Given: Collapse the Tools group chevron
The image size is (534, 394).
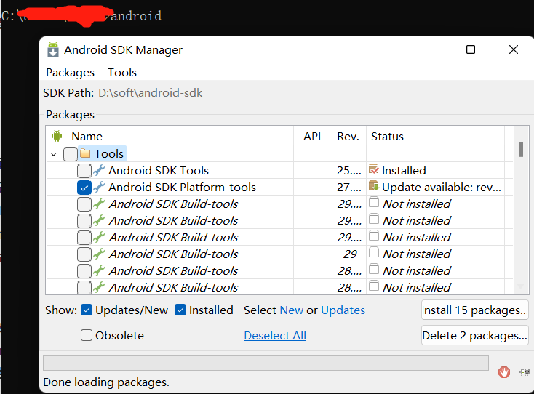Looking at the screenshot, I should [x=53, y=154].
